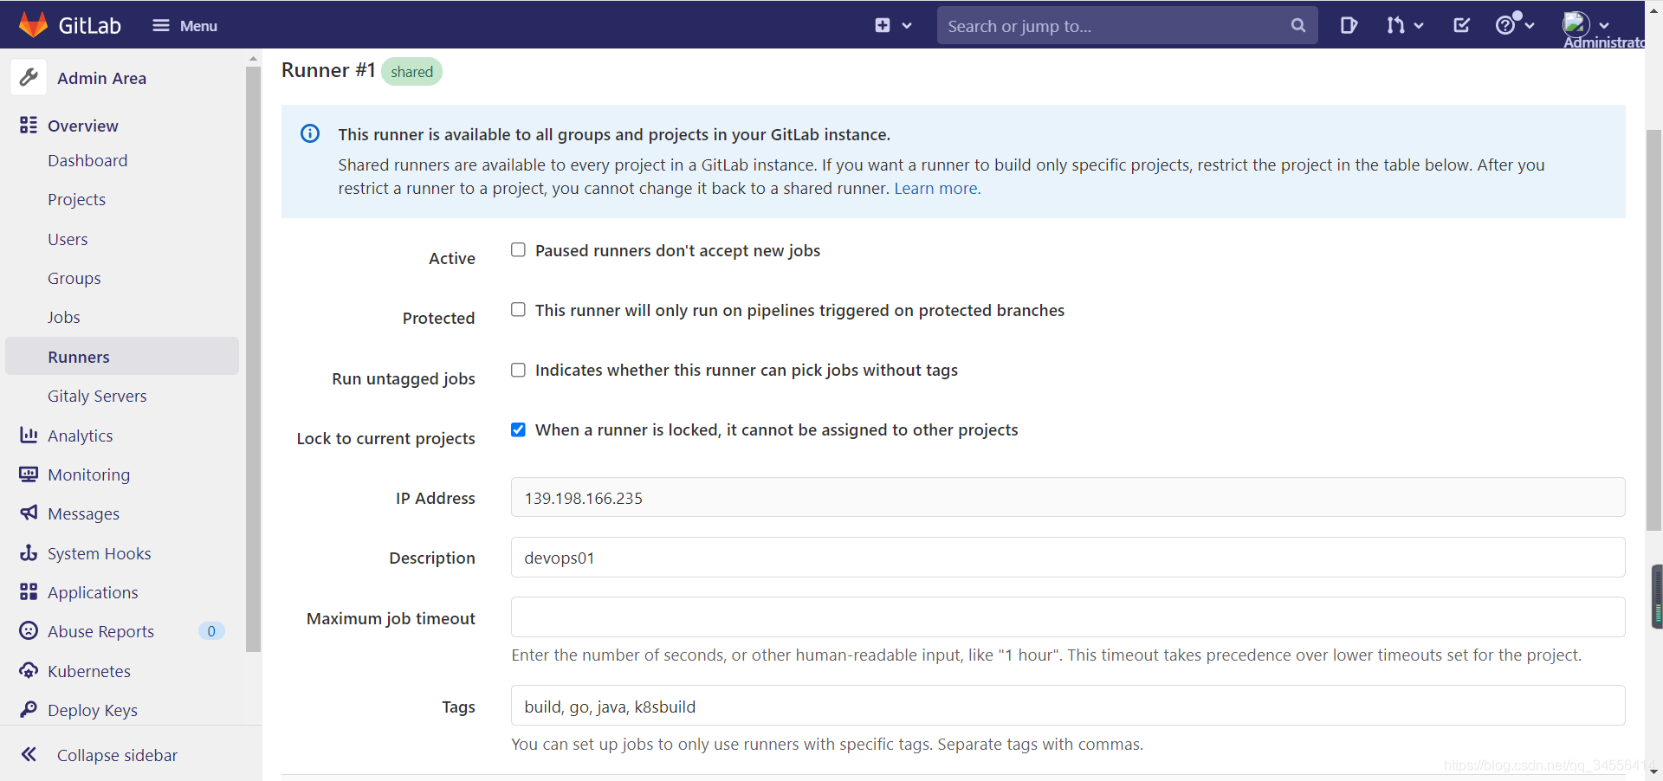Screen dimensions: 1663x781
Task: Click the search magnifier icon
Action: [1297, 25]
